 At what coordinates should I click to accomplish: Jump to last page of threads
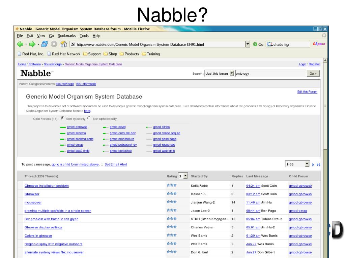[318, 164]
